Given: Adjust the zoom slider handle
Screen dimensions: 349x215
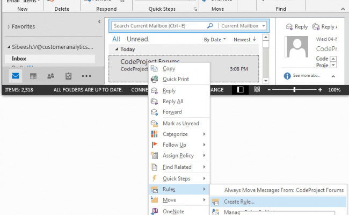Looking at the screenshot, I should (294, 90).
